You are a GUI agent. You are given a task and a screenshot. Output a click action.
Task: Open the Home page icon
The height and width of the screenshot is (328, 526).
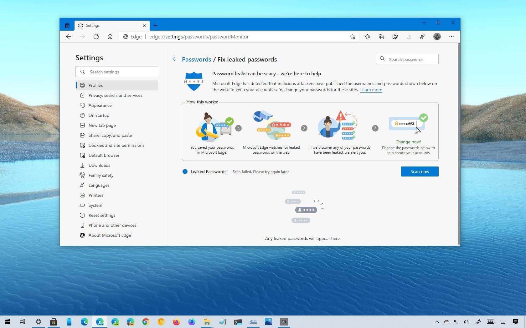[110, 37]
